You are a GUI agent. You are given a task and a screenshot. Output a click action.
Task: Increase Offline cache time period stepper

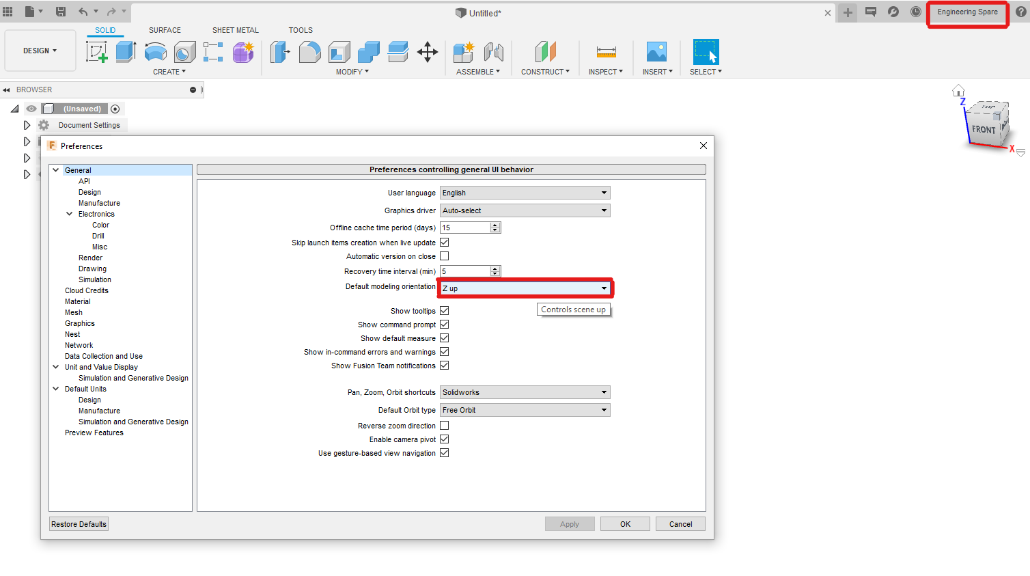tap(495, 225)
